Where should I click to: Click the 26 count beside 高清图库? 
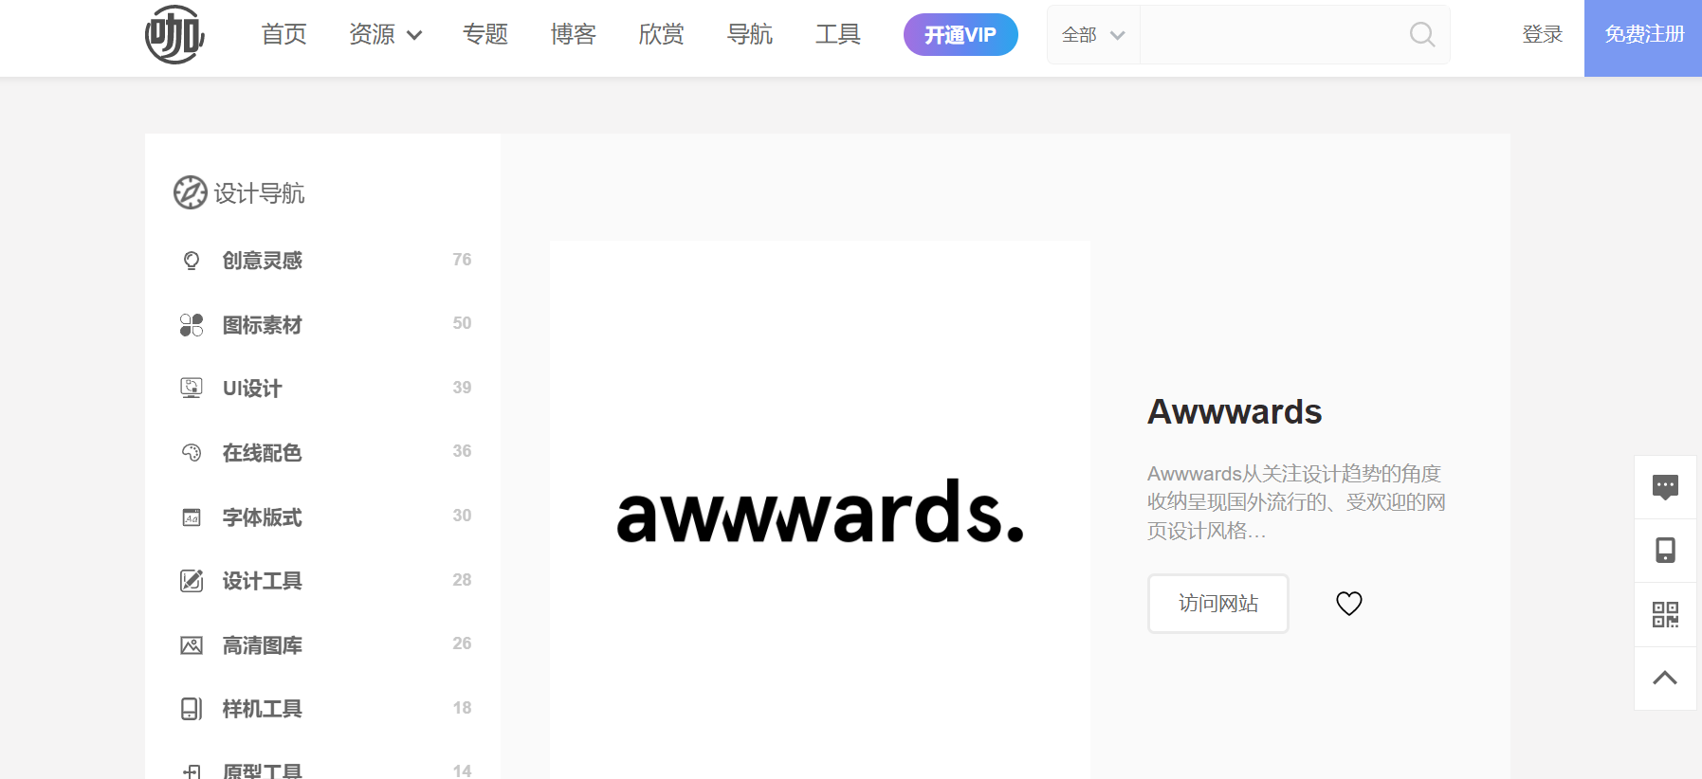[x=462, y=643]
